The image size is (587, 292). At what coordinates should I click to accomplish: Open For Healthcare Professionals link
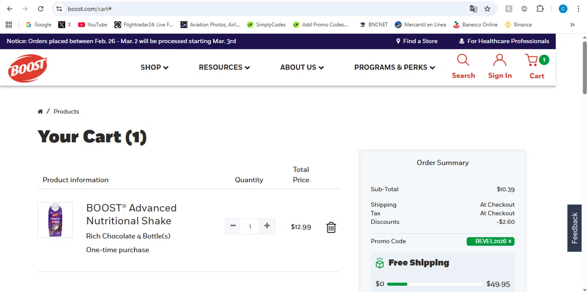tap(504, 41)
